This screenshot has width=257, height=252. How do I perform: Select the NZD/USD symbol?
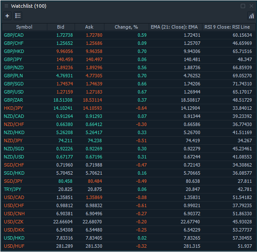(14, 157)
